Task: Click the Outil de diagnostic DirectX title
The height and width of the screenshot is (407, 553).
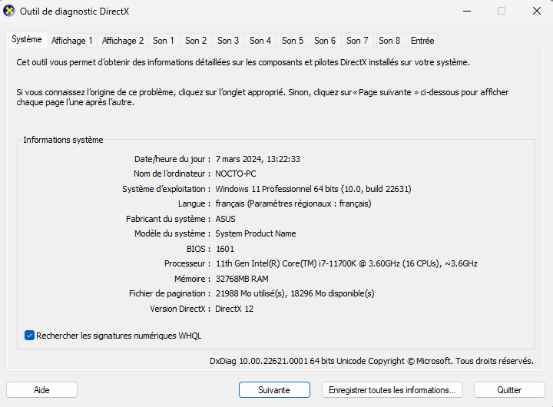Action: coord(75,12)
